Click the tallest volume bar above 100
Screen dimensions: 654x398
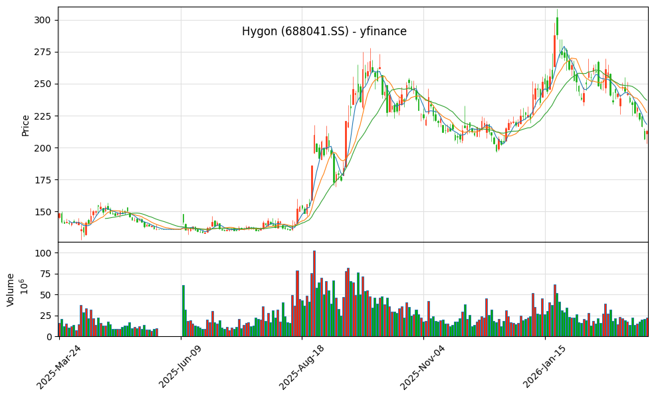(314, 294)
